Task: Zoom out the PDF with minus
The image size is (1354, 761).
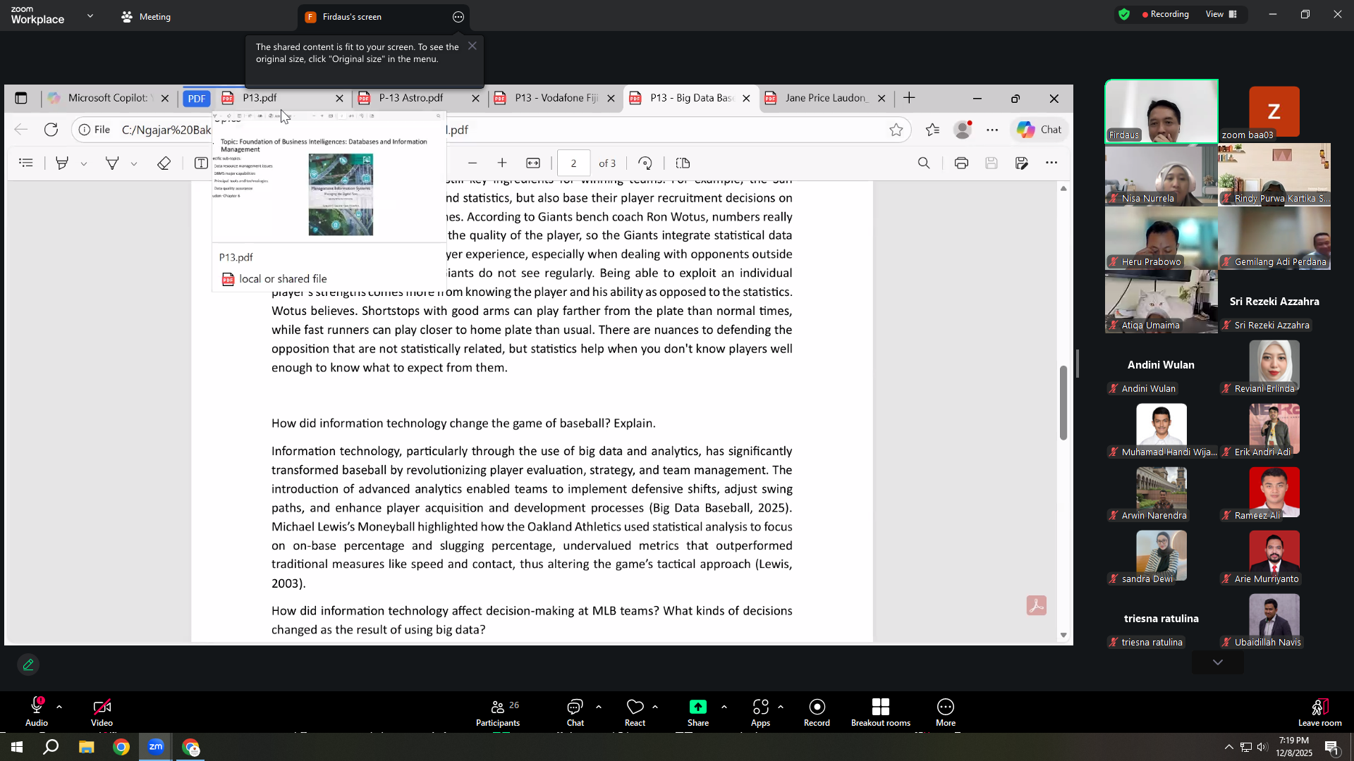Action: click(472, 163)
